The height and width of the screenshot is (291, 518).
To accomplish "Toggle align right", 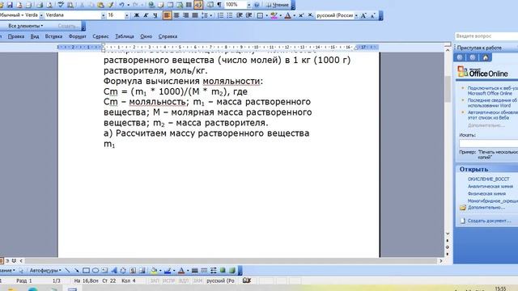I will point(185,15).
